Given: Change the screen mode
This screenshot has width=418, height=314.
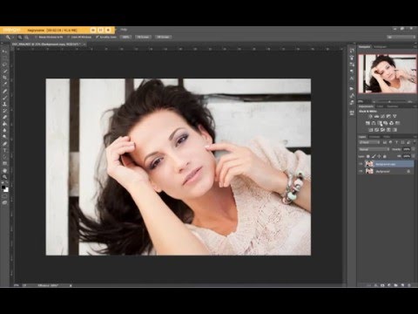Looking at the screenshot, I should (x=4, y=202).
